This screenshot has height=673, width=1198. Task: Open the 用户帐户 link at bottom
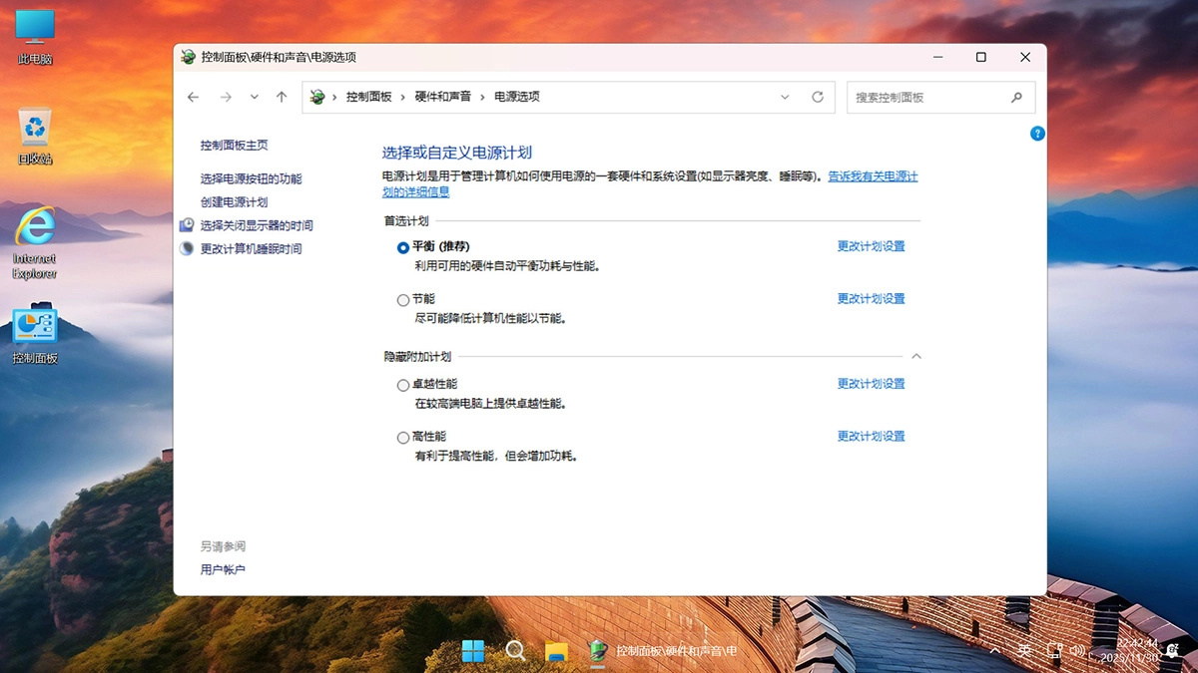click(226, 568)
